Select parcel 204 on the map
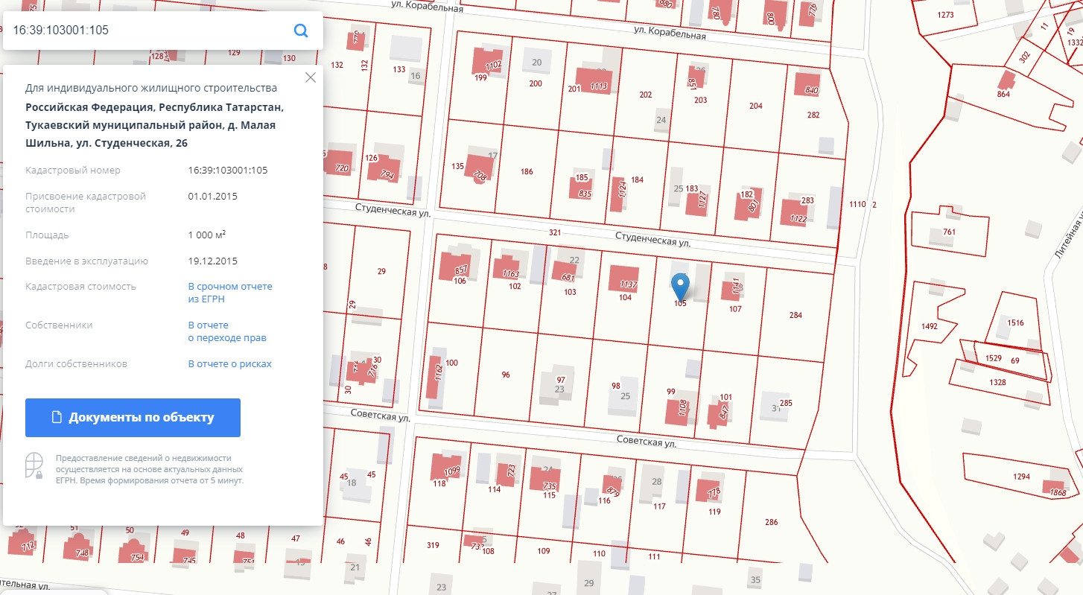 click(x=756, y=106)
